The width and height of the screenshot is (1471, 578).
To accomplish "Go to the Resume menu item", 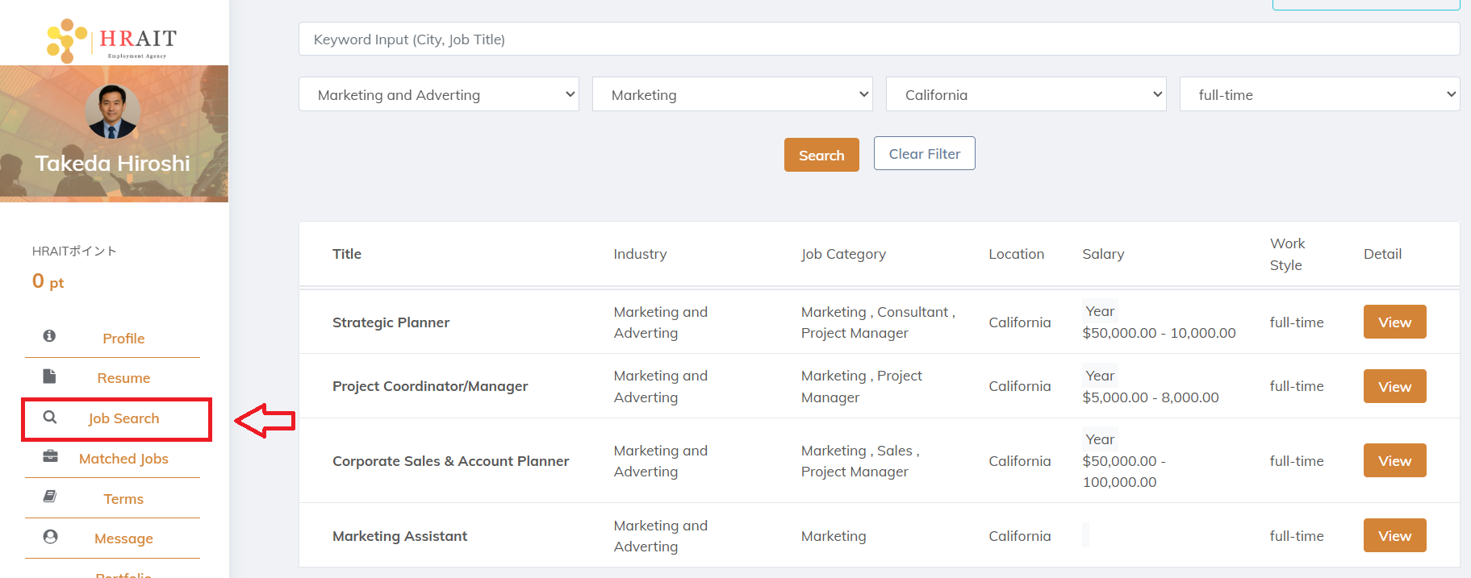I will click(123, 378).
